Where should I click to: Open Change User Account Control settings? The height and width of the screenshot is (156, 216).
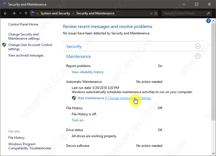pyautogui.click(x=30, y=47)
